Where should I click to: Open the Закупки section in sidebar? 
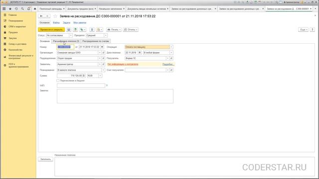coord(12,38)
